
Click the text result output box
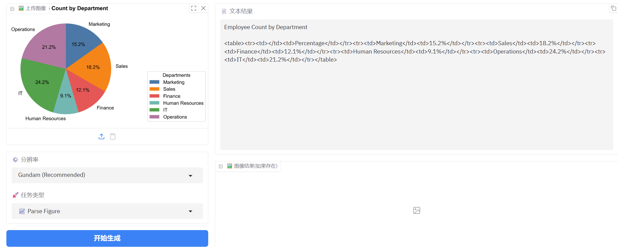click(416, 85)
